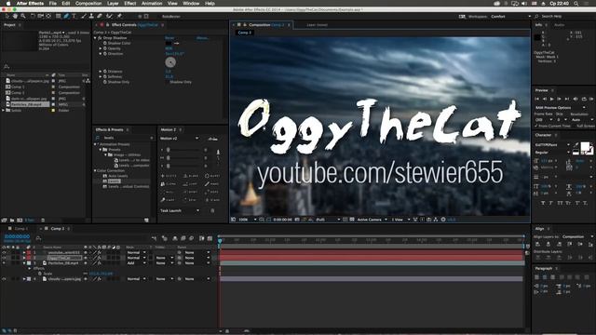Toggle the Opacity stopwatch in Effect Controls
Screen dimensions: 596x335
click(105, 48)
